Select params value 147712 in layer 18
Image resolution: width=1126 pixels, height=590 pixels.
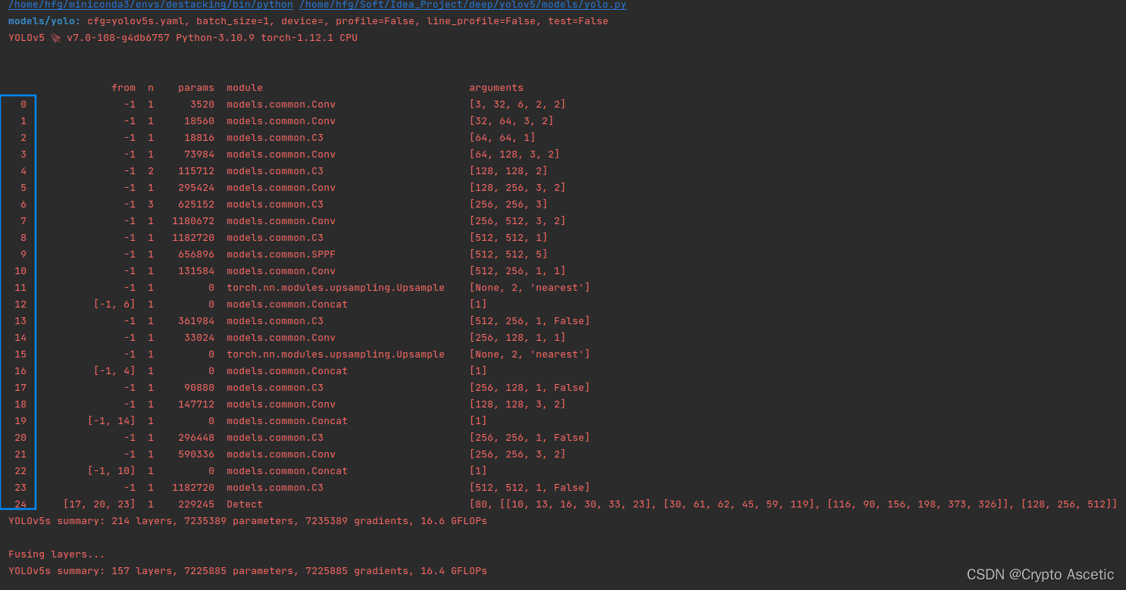tap(196, 404)
